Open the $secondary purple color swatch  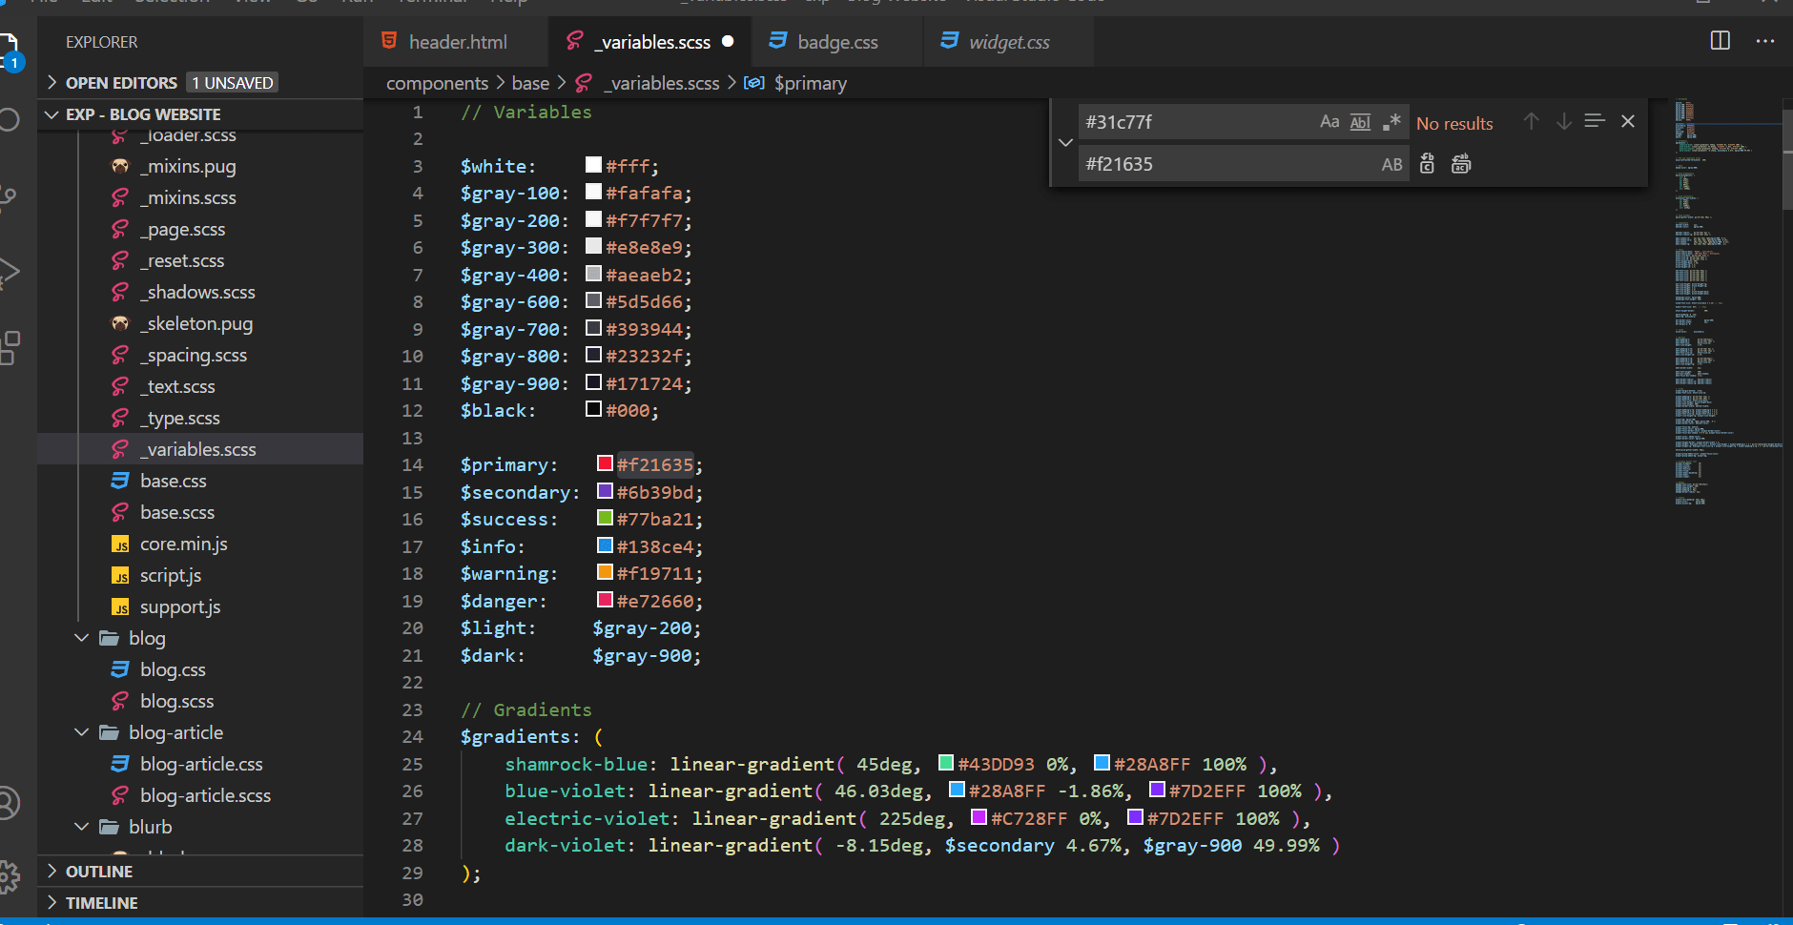[x=605, y=491]
